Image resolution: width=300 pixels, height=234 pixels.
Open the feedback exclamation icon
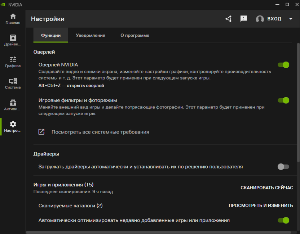click(243, 19)
